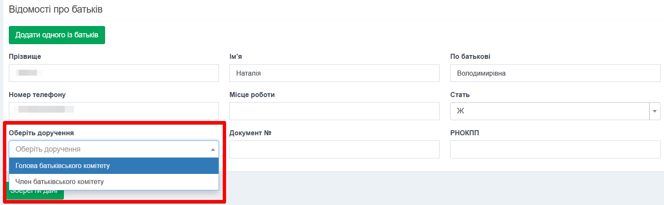The width and height of the screenshot is (664, 205).
Task: Click the 'Документ №' input field
Action: click(334, 149)
